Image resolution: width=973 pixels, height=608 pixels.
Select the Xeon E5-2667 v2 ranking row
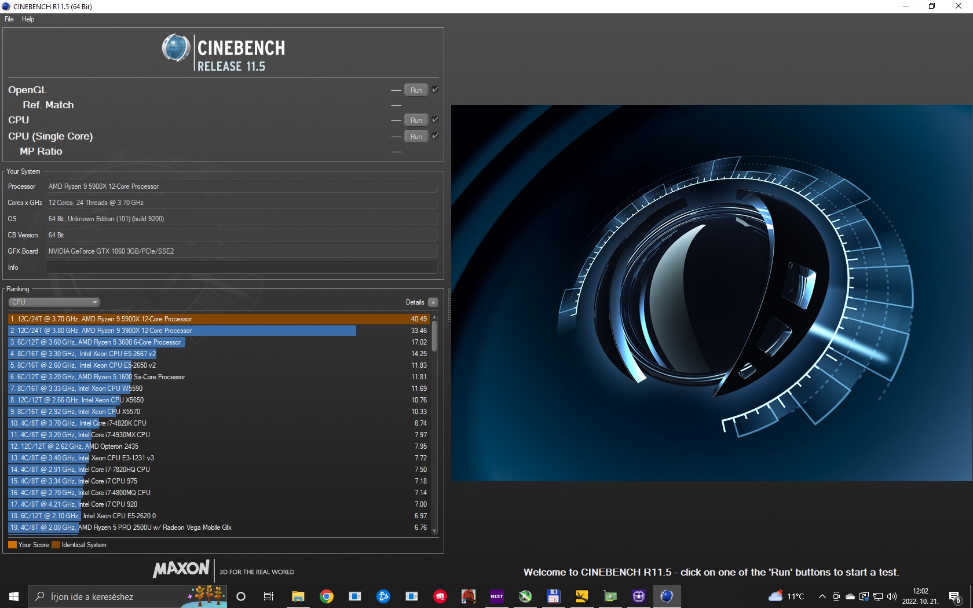pos(219,354)
